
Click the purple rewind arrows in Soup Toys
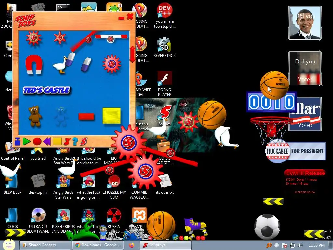pos(47,141)
